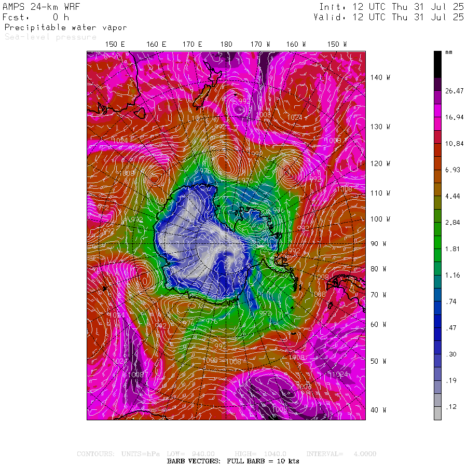Click the "80 W" label right of map
The height and width of the screenshot is (467, 467).
(x=378, y=269)
